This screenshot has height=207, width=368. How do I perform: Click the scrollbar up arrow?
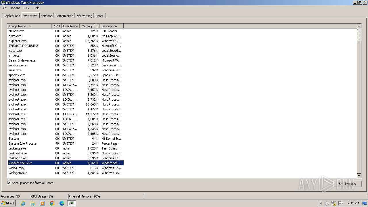(x=359, y=26)
